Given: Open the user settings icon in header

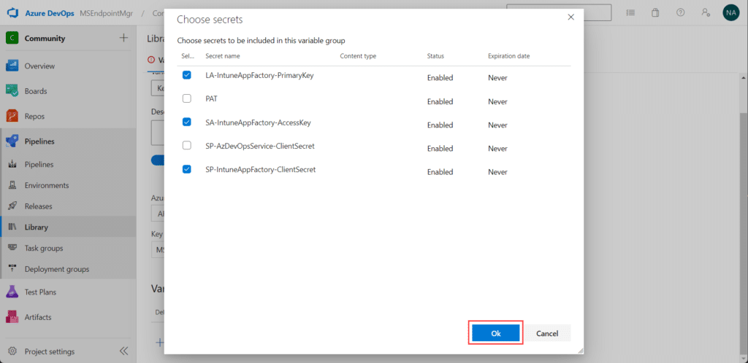Looking at the screenshot, I should [706, 13].
